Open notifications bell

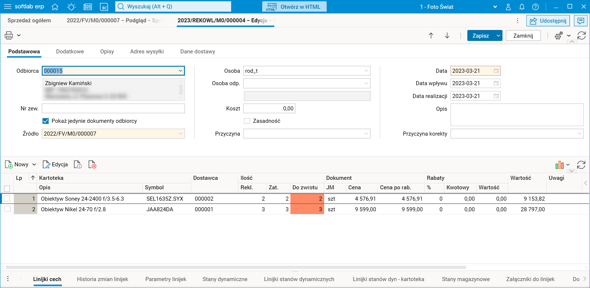(522, 7)
